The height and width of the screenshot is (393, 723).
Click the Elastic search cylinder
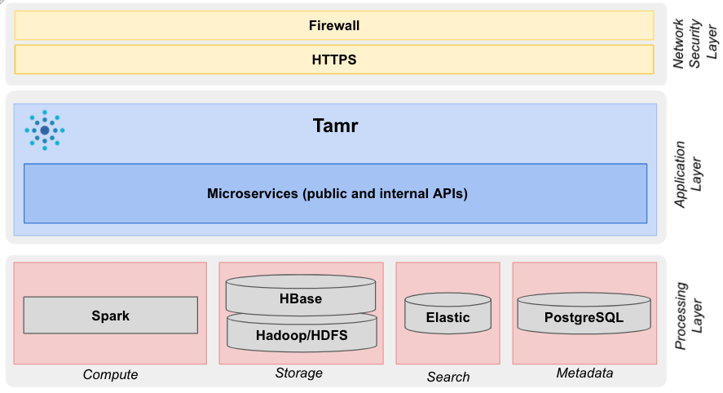point(447,314)
